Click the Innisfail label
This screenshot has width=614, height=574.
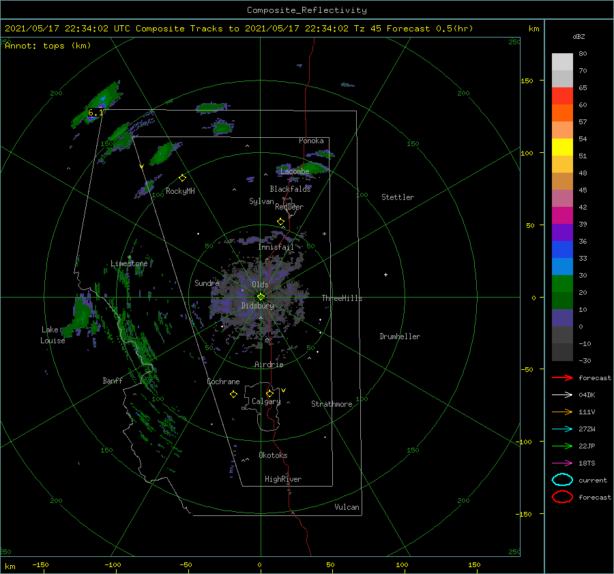click(276, 247)
